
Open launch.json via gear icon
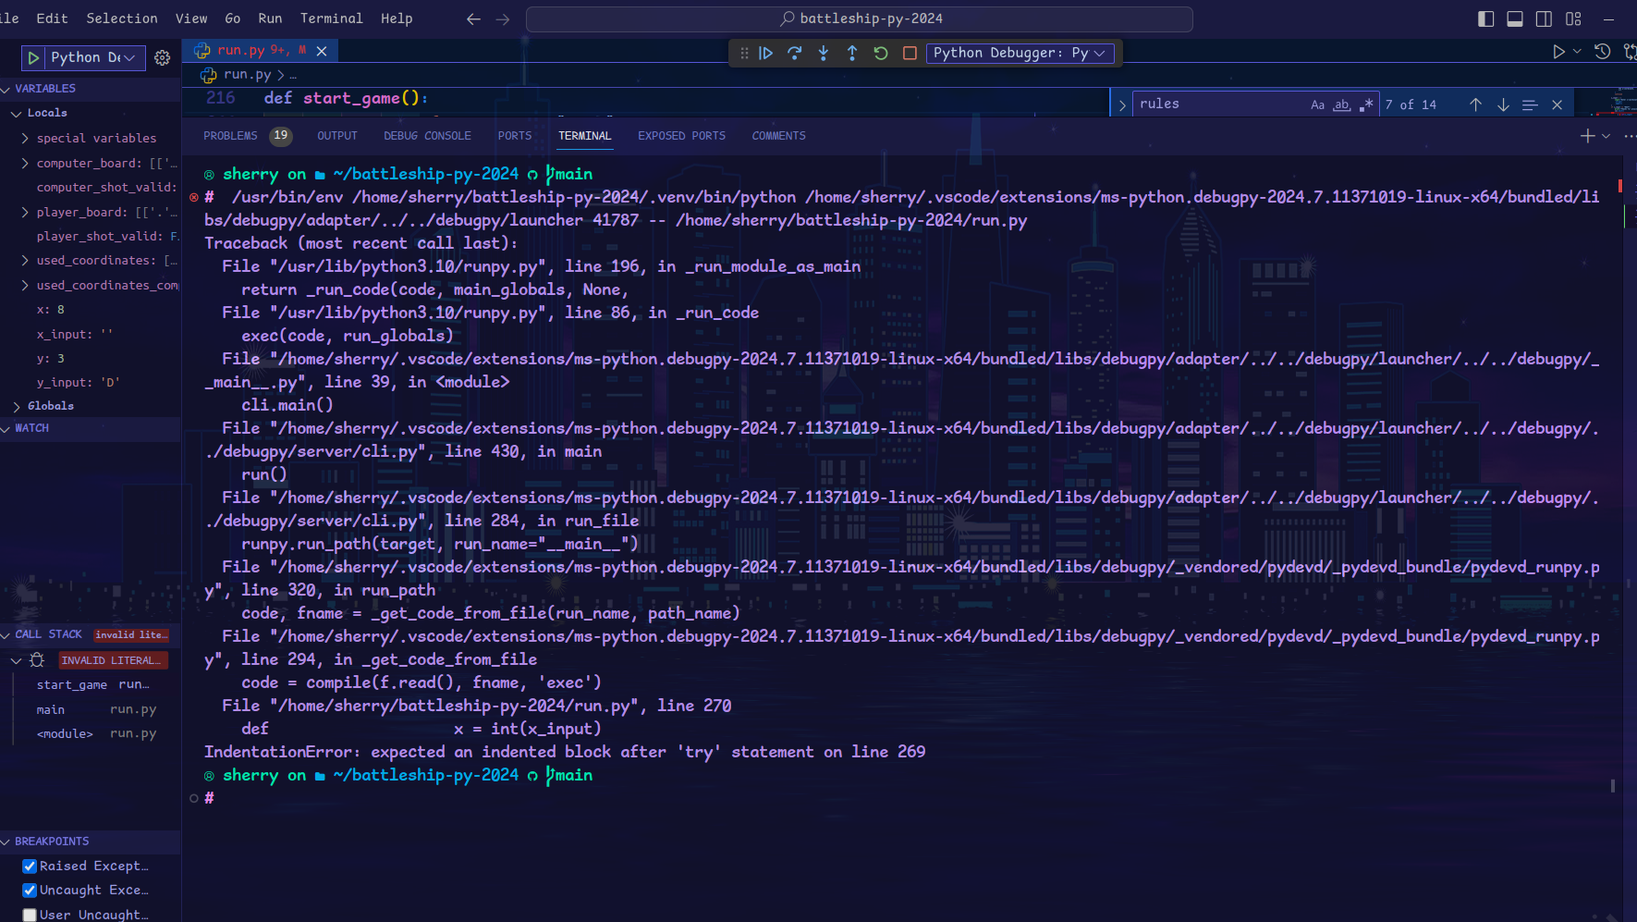coord(162,57)
